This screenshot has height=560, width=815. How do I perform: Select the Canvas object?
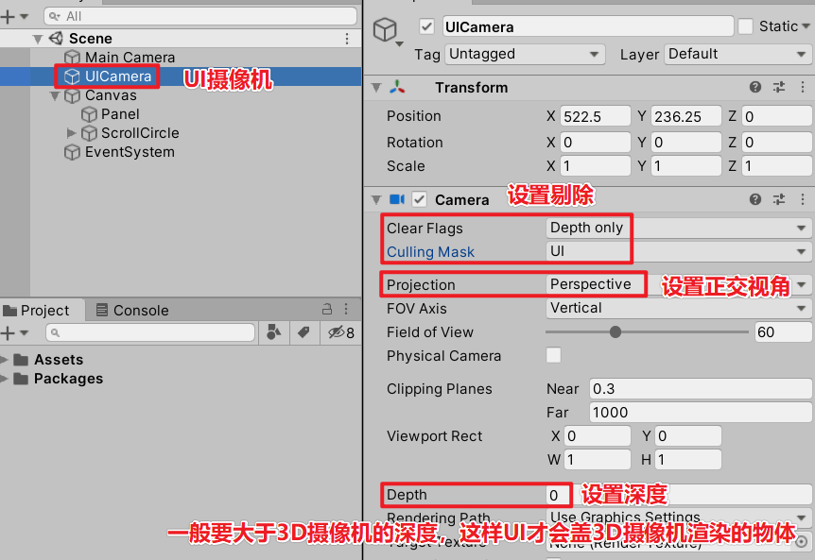click(x=111, y=95)
